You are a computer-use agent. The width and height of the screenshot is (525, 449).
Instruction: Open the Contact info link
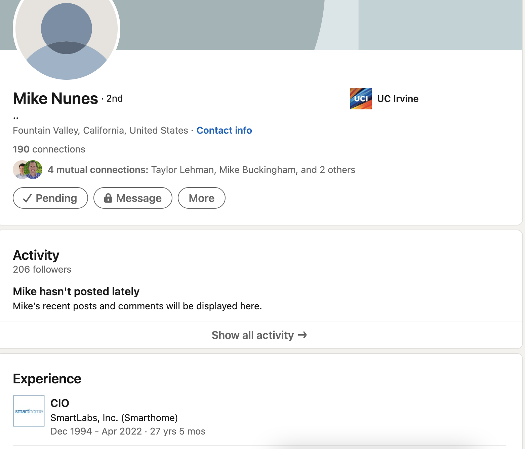[x=224, y=130]
